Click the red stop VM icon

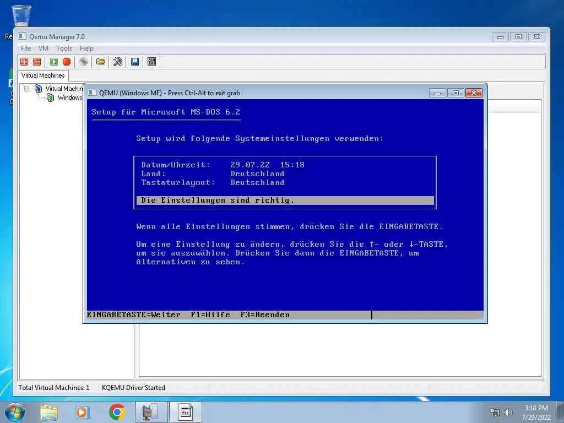tap(67, 62)
